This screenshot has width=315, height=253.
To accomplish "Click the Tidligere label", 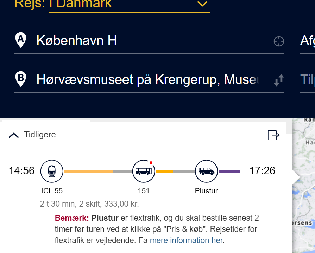I will (x=40, y=135).
